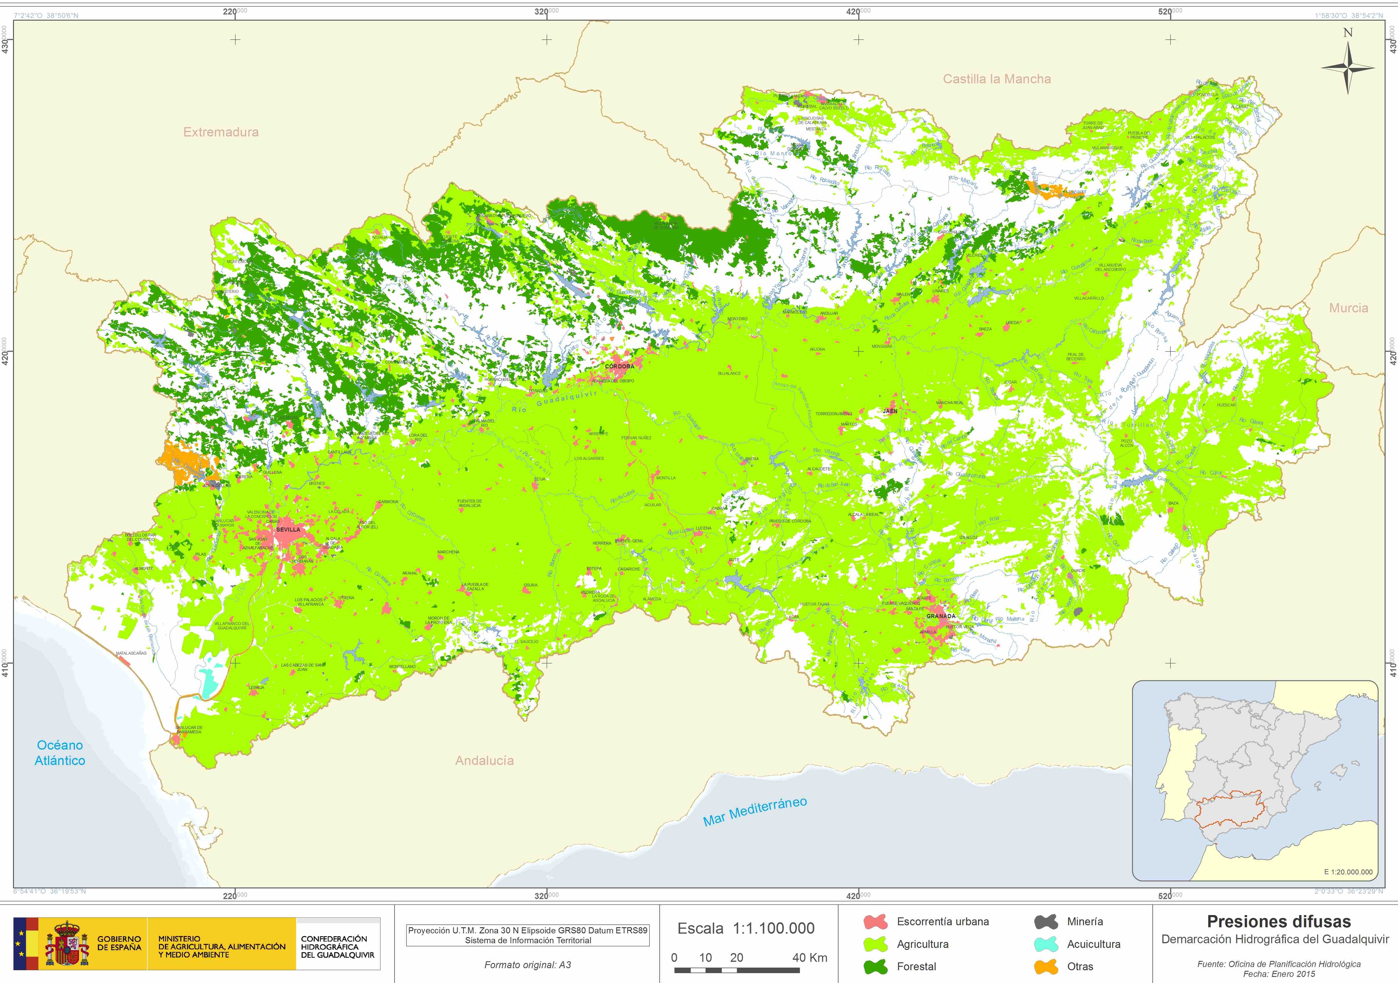Click the GRANADA city label
Viewport: 1398px width, 983px height.
941,616
